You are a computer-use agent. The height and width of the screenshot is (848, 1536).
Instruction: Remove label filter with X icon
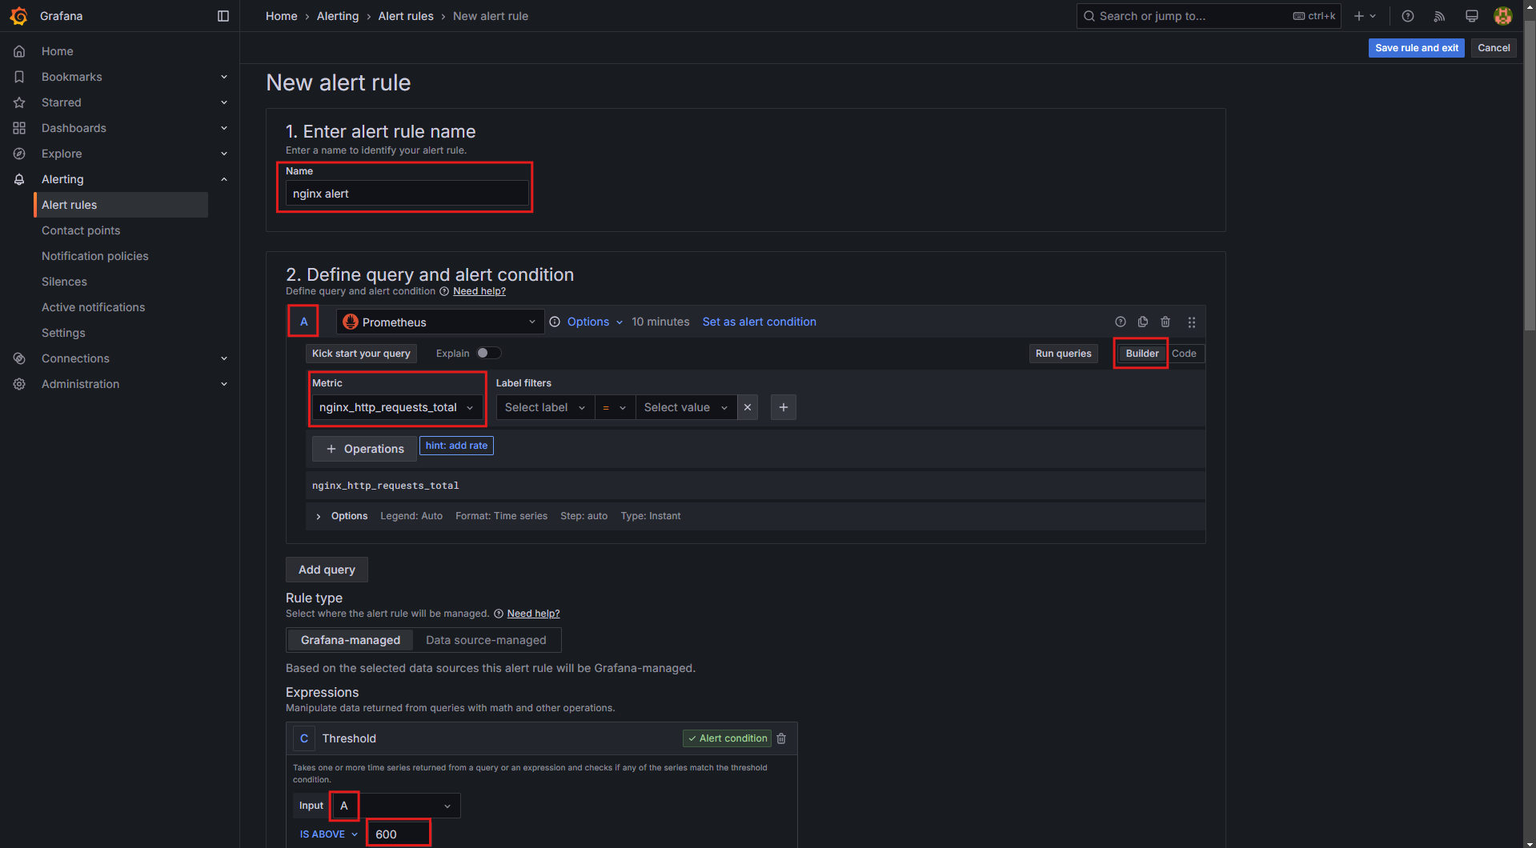click(748, 407)
